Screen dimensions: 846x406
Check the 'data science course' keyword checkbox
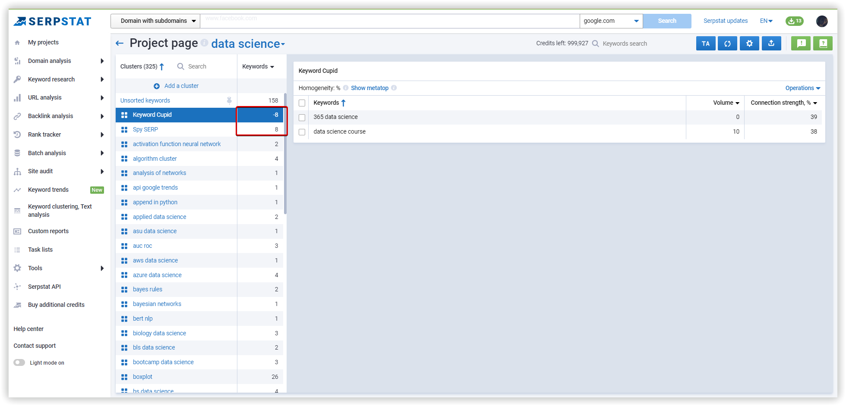(x=302, y=132)
